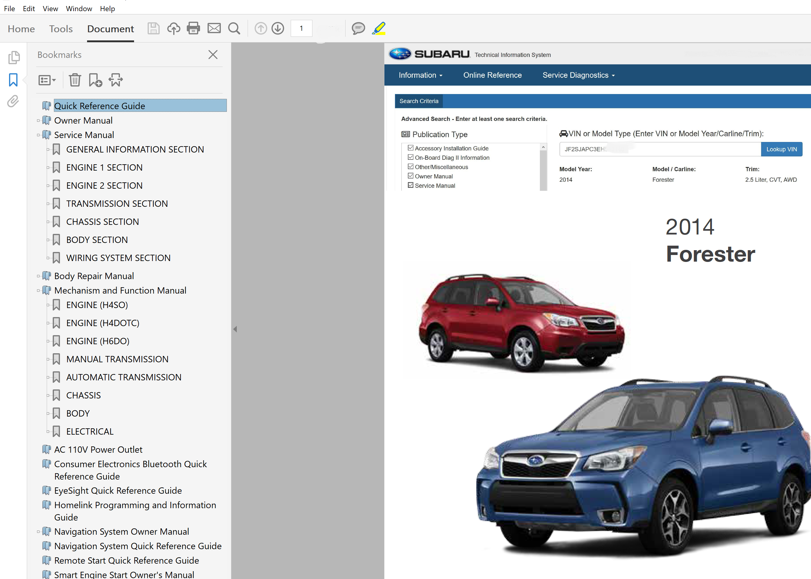Viewport: 811px width, 579px height.
Task: Add a comment with speech bubble icon
Action: coord(358,28)
